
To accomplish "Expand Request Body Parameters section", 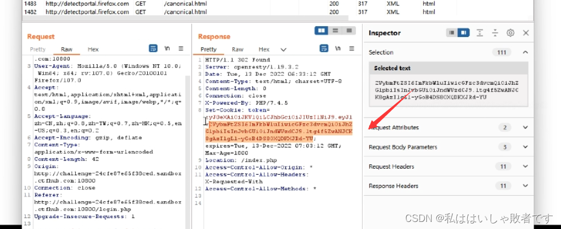I will pos(525,147).
